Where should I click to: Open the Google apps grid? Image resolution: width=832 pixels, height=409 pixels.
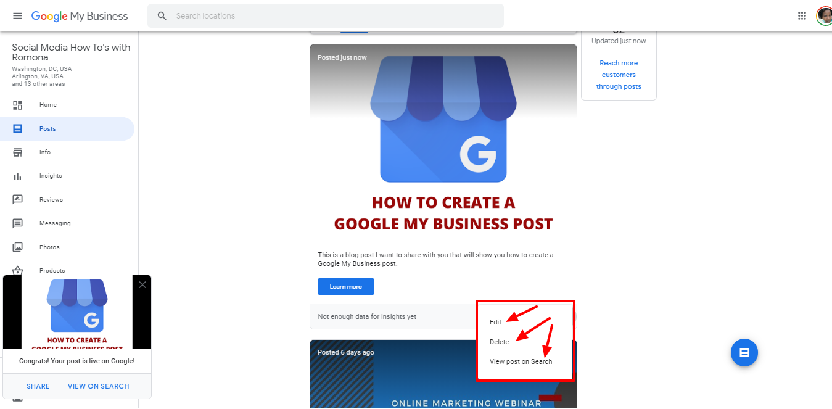pos(802,16)
